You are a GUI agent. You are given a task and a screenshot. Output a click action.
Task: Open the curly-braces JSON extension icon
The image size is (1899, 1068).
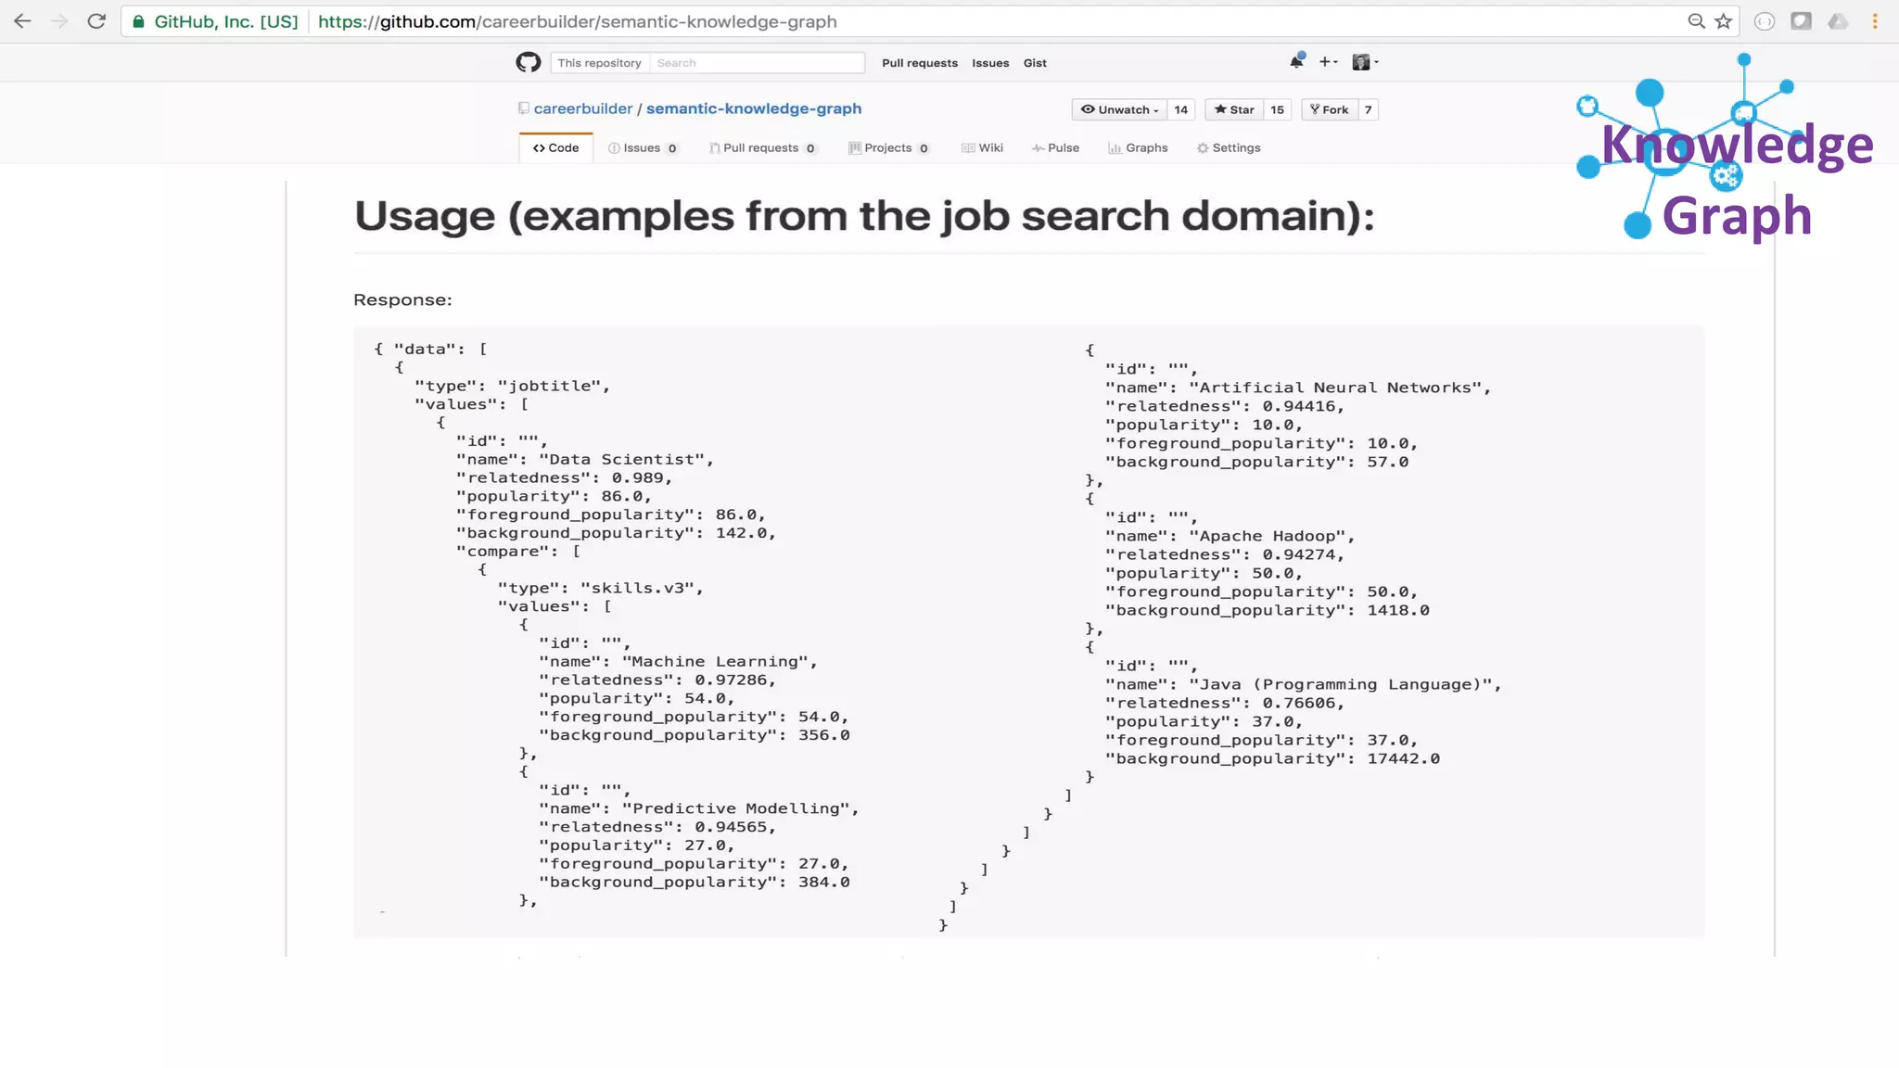1765,21
